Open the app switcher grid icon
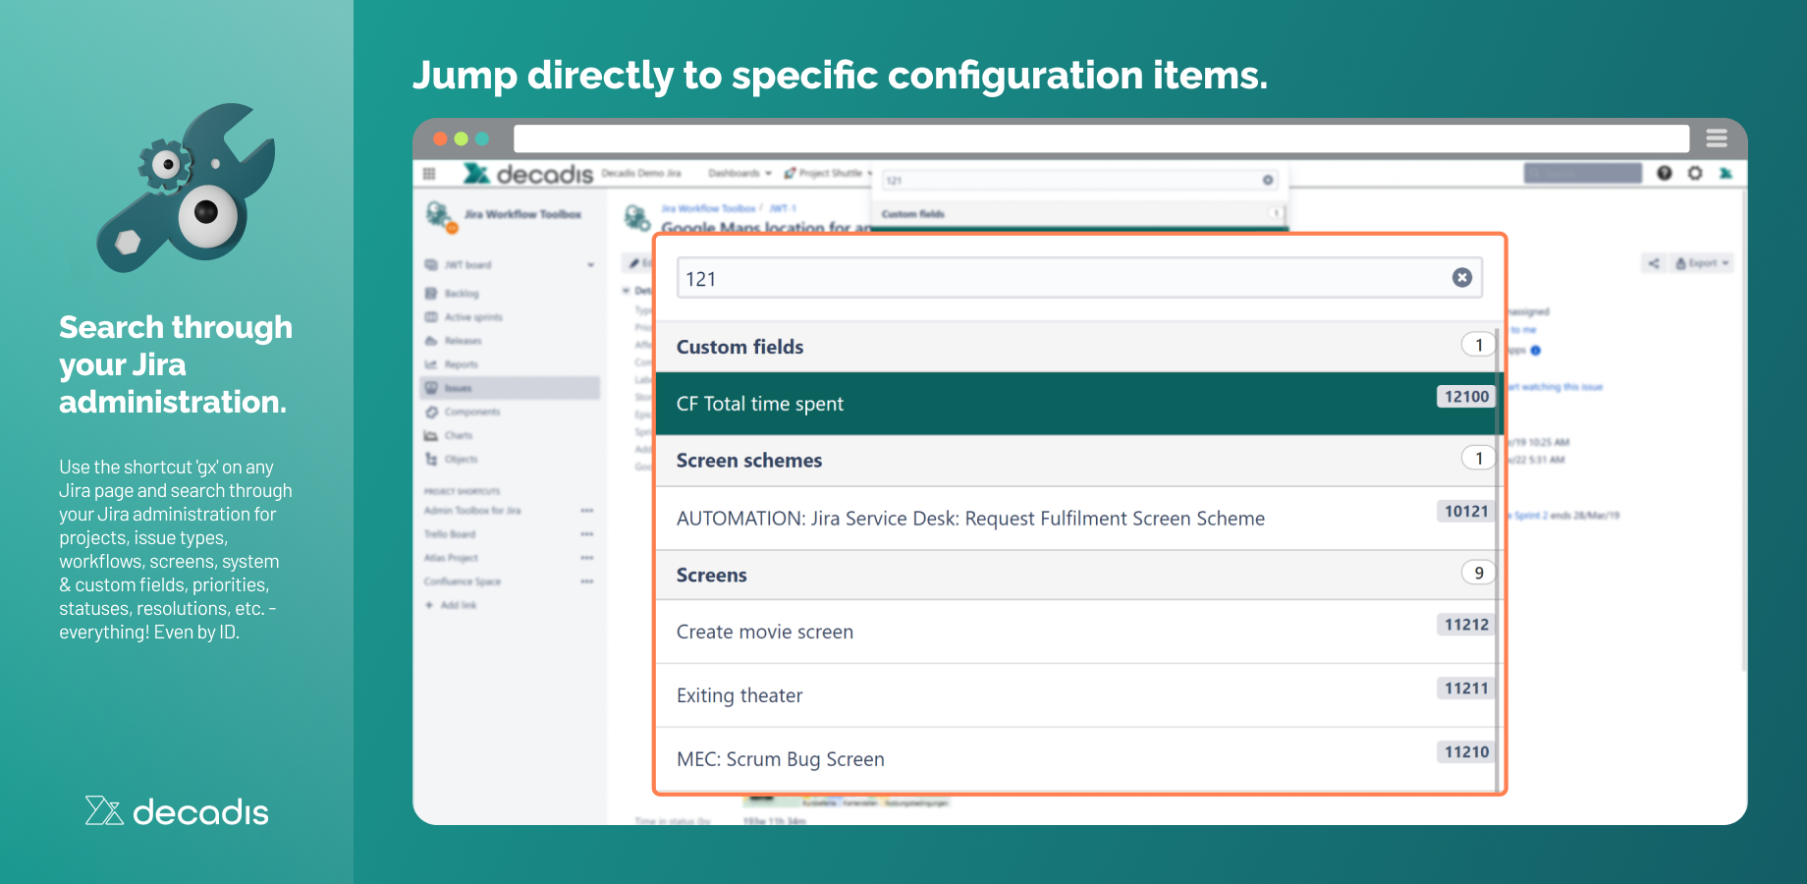Image resolution: width=1807 pixels, height=884 pixels. 429,174
